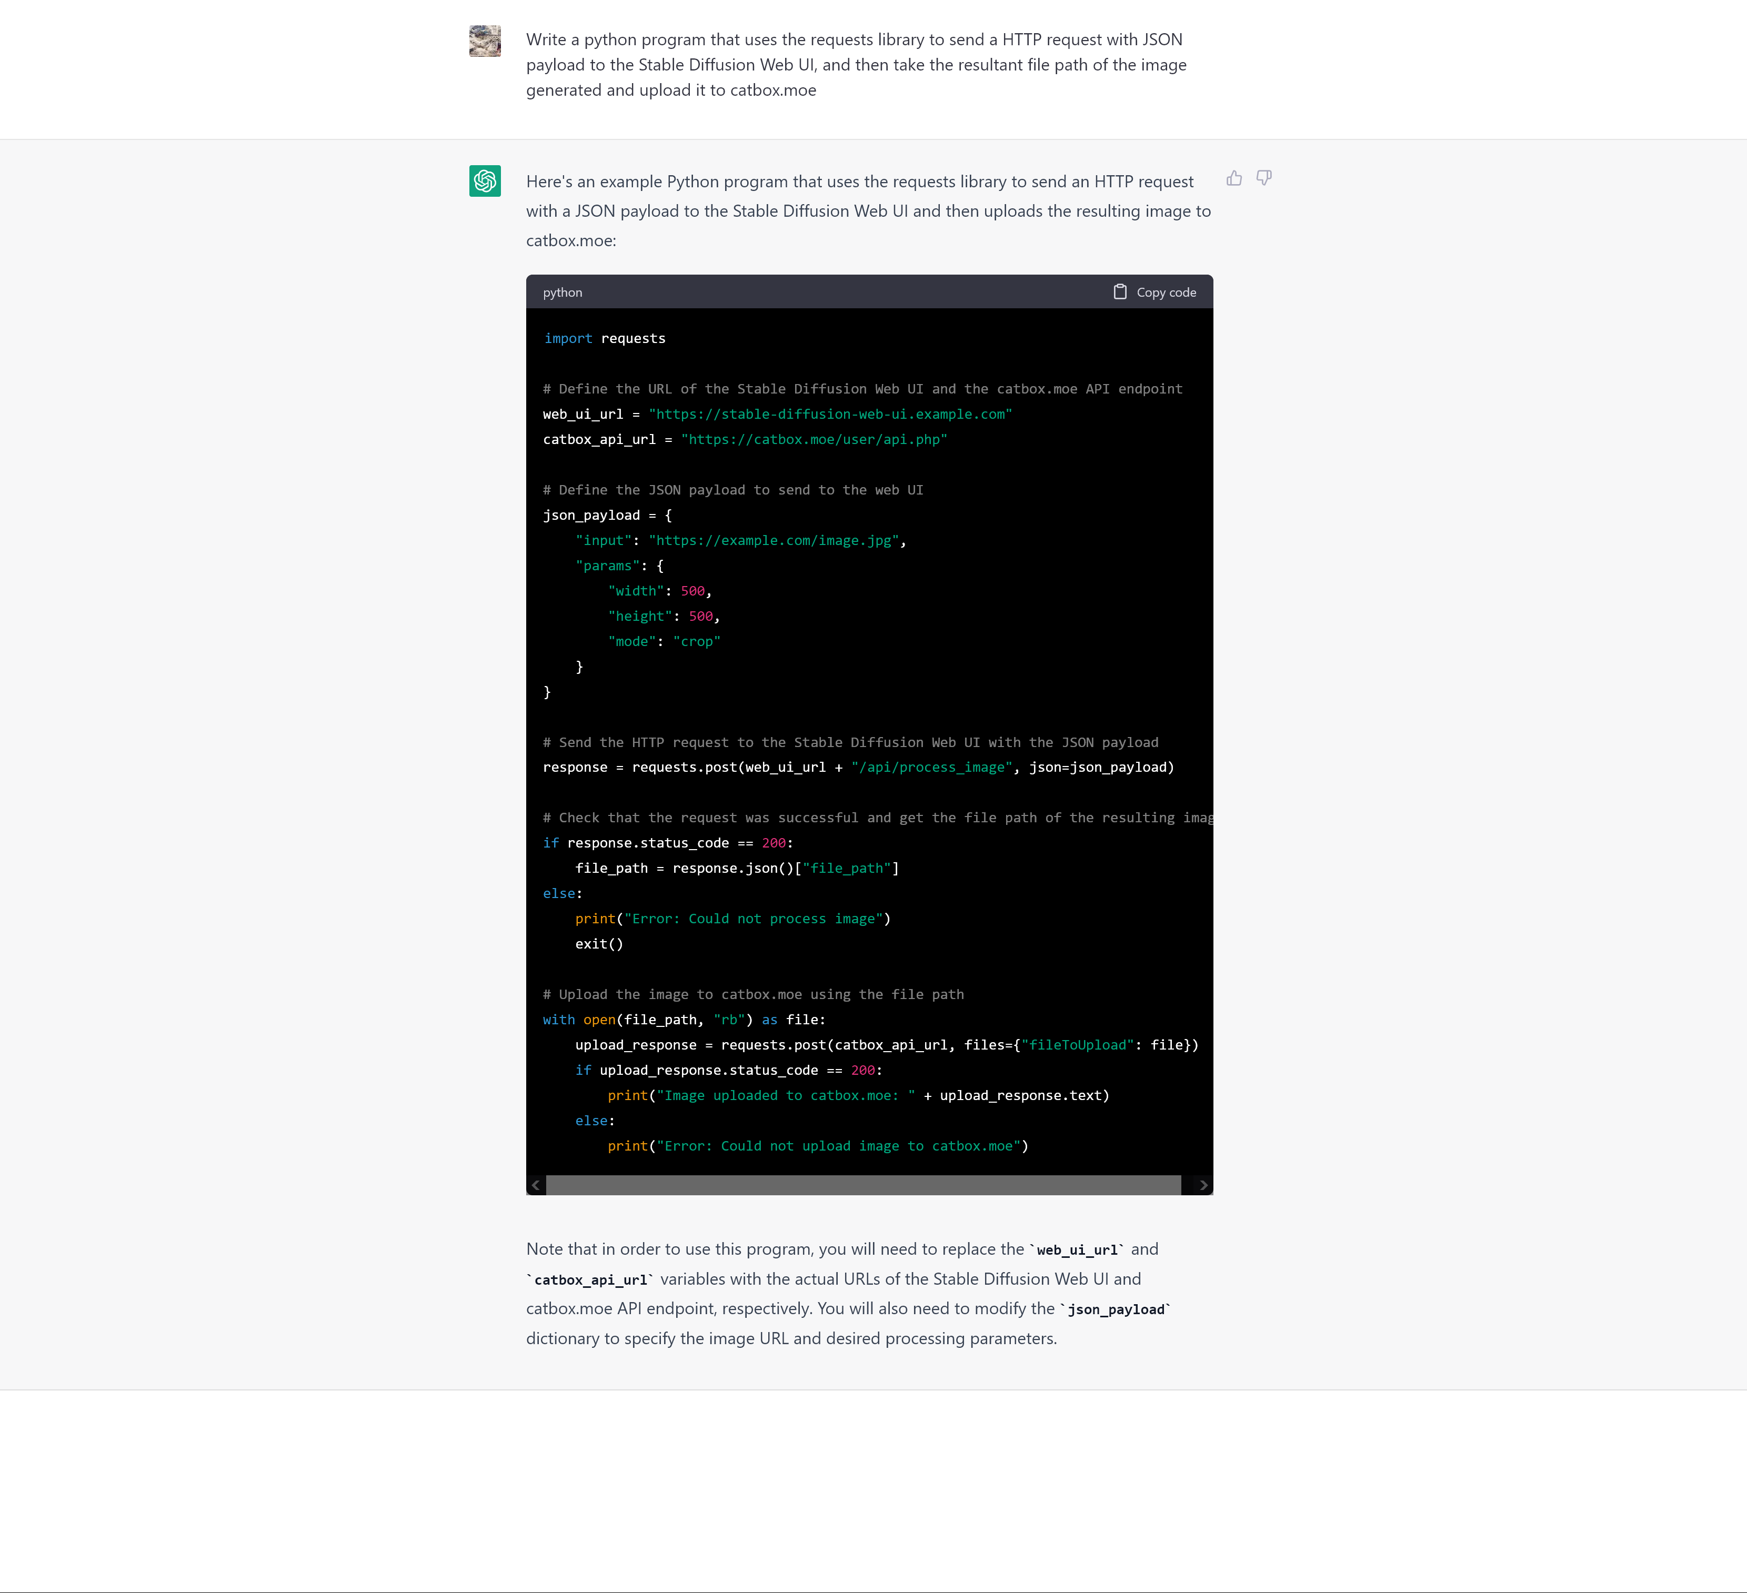Click the thumbs up feedback icon
Screen dimensions: 1747x1593
(x=1234, y=178)
